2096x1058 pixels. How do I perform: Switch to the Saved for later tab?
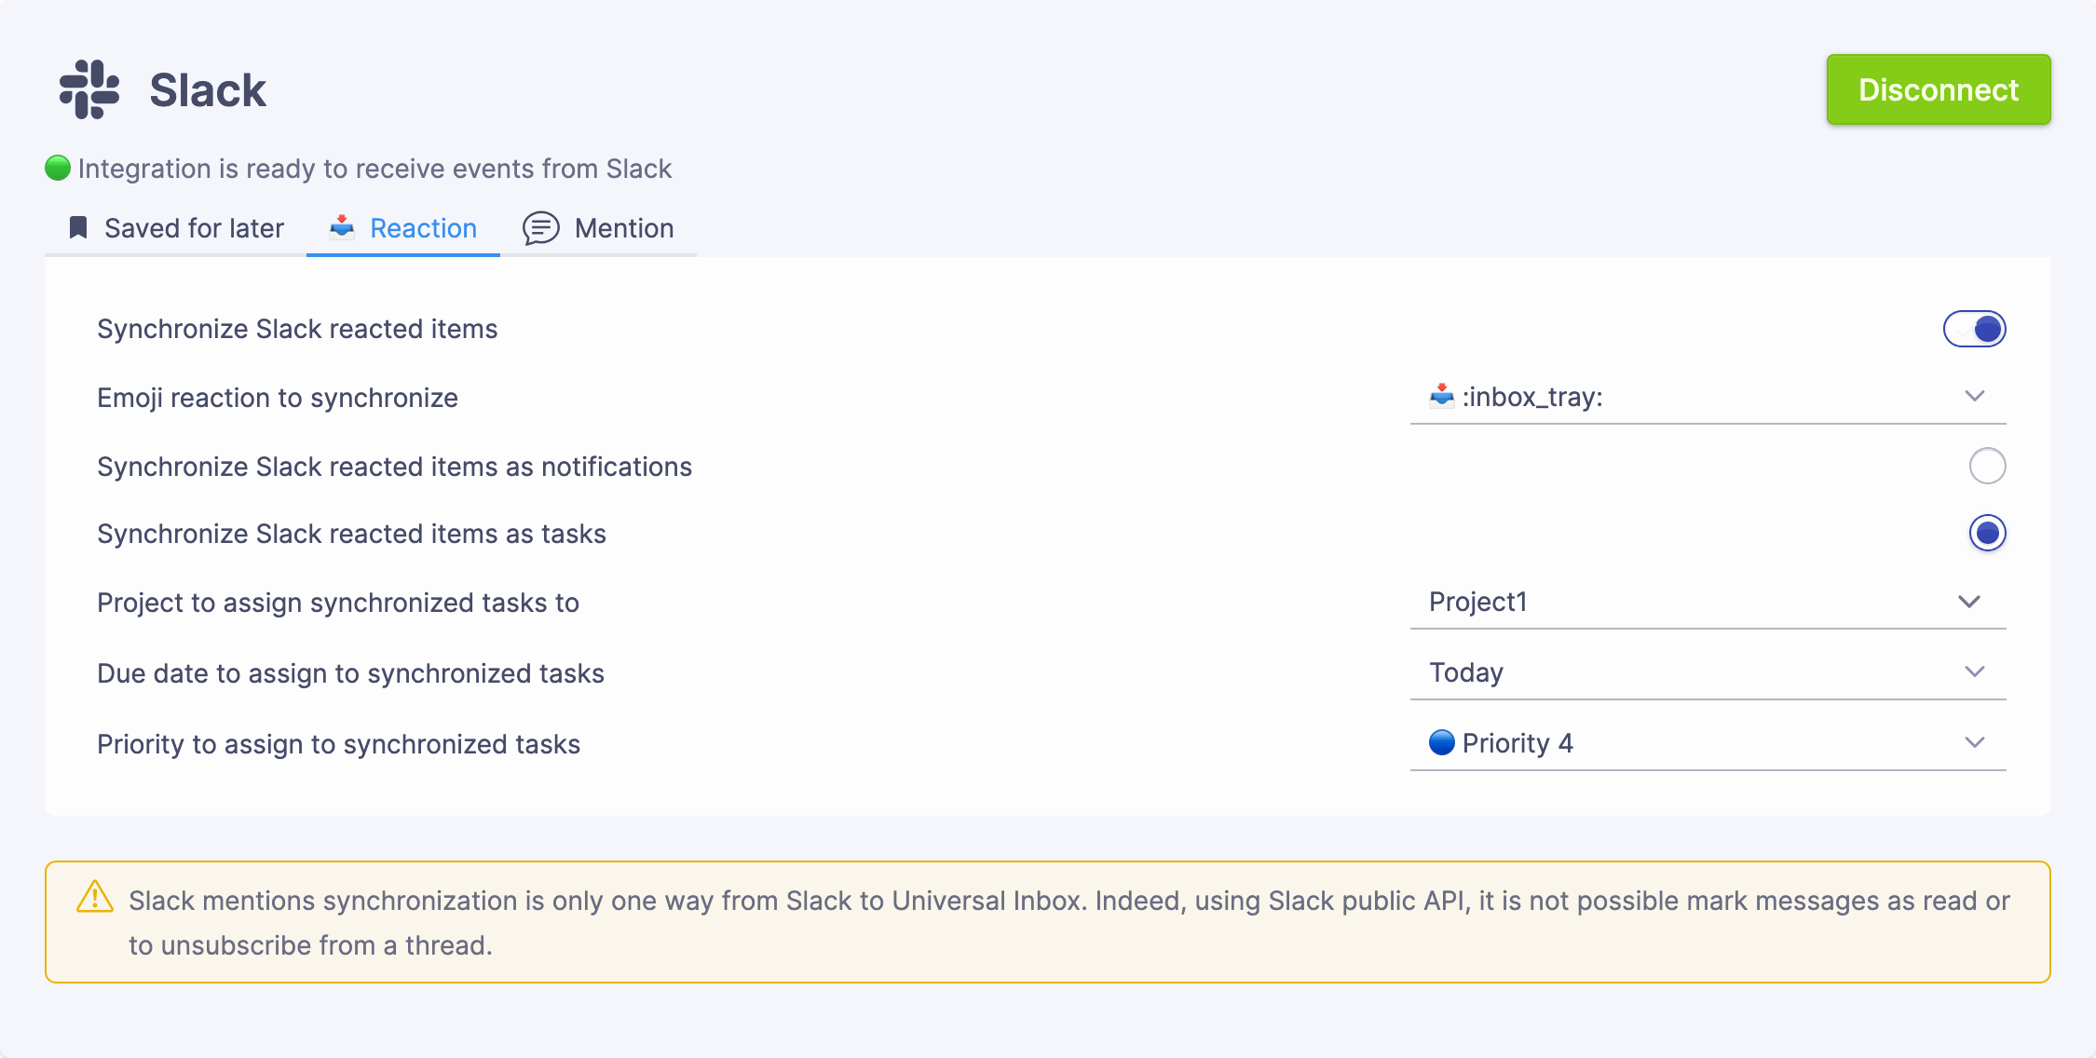point(195,228)
